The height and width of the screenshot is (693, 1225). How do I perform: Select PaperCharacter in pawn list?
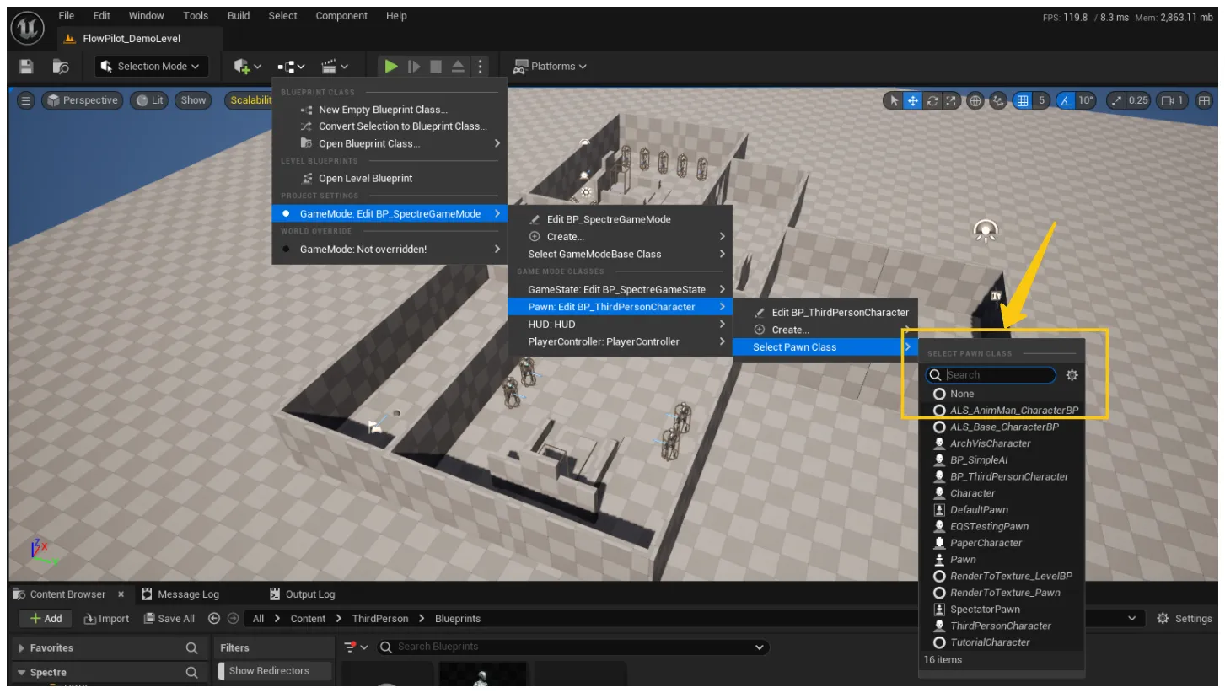pyautogui.click(x=1001, y=543)
